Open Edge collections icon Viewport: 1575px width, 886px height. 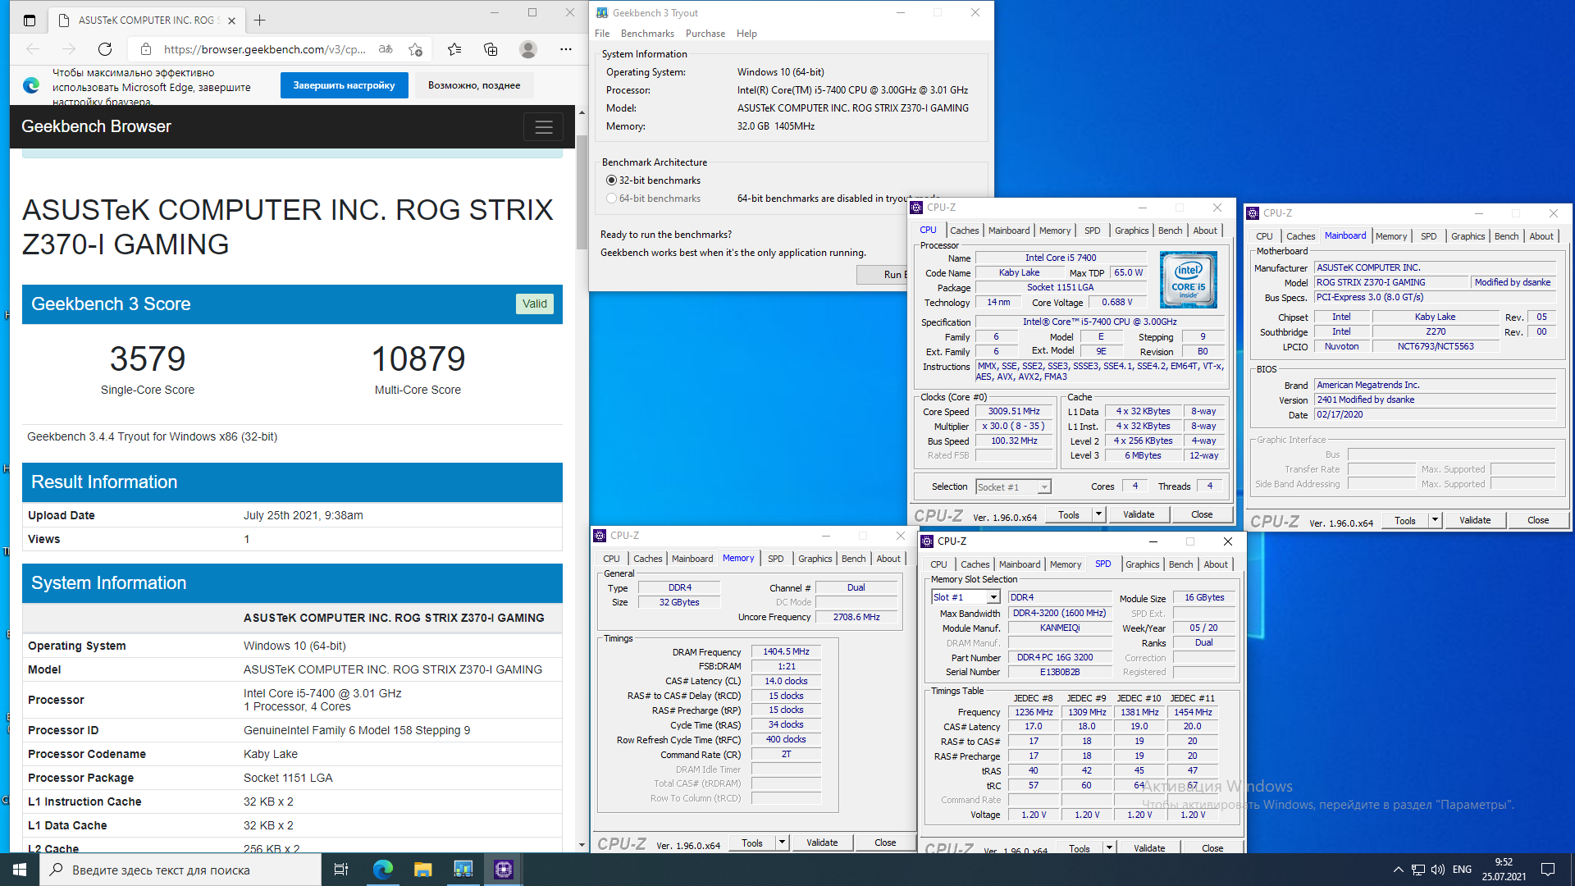(491, 49)
